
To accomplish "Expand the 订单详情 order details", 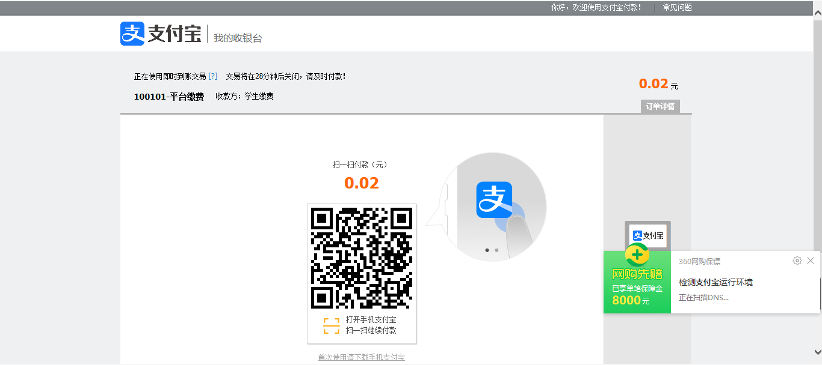I will tap(660, 107).
